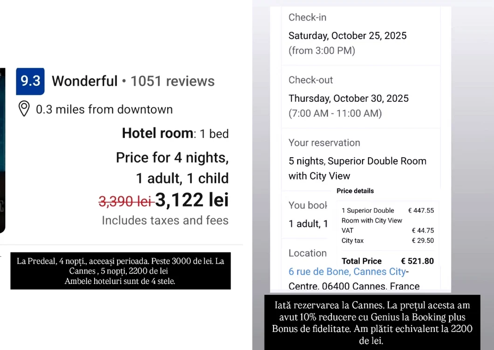
Task: Click the Total Price € 521.80 row
Action: click(x=387, y=261)
